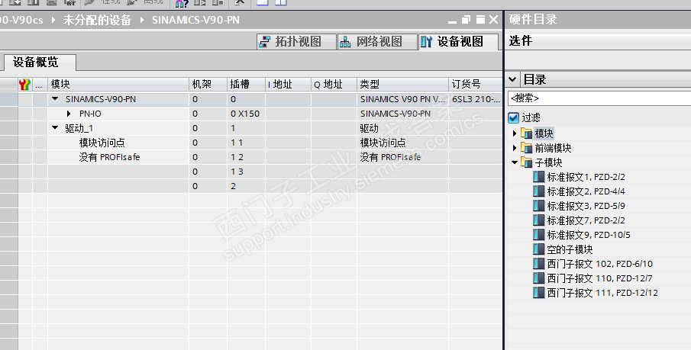The height and width of the screenshot is (350, 691).
Task: Select the 西门子报文 111, PZD-12/12 icon
Action: pos(538,293)
